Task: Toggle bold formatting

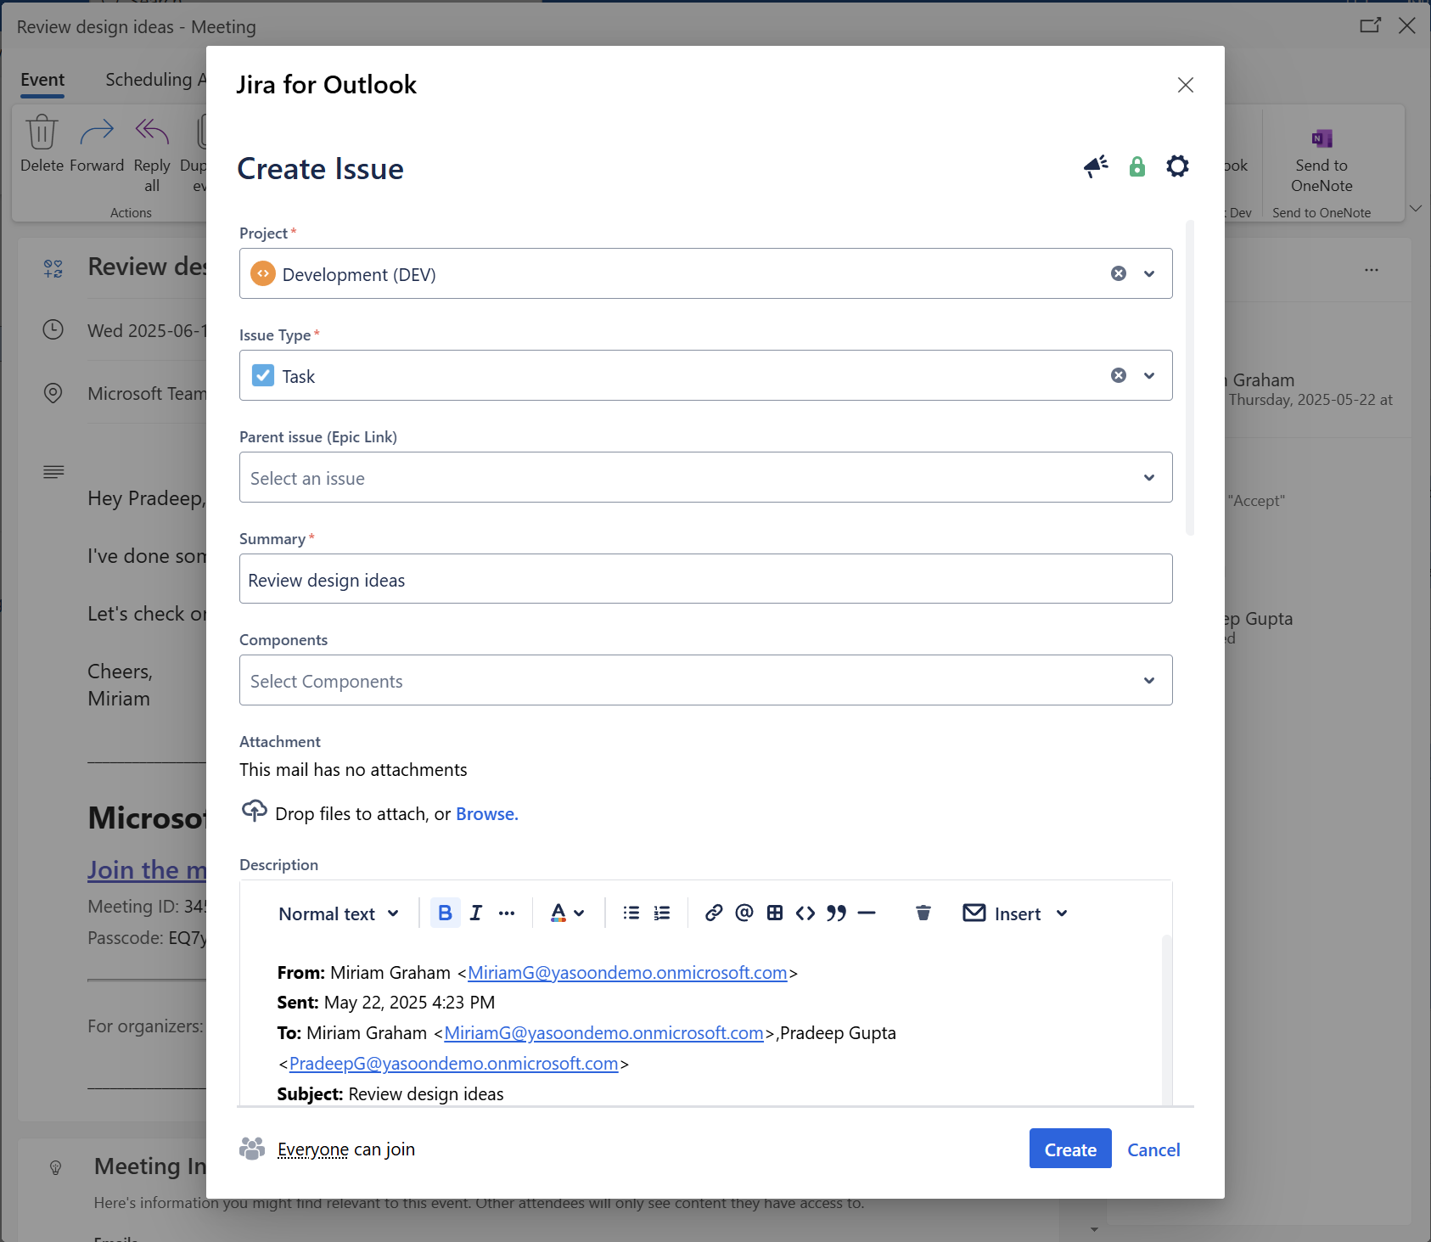Action: (x=445, y=913)
